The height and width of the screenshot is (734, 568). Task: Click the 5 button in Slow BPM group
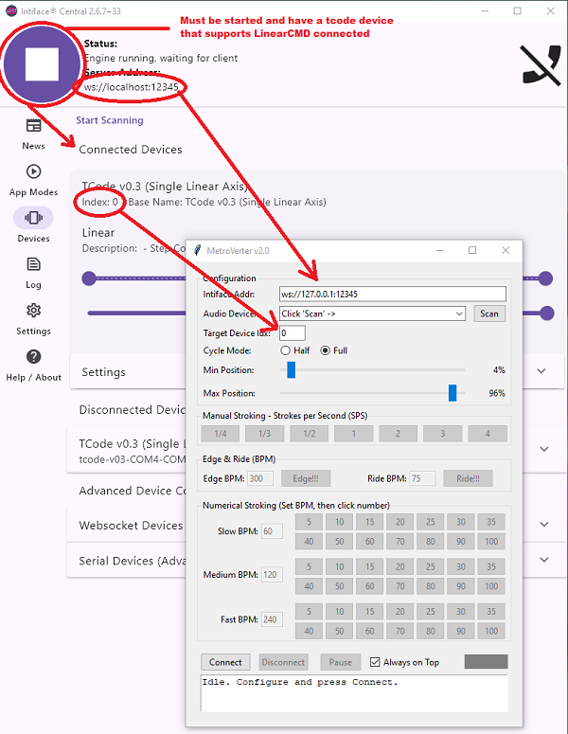[310, 522]
